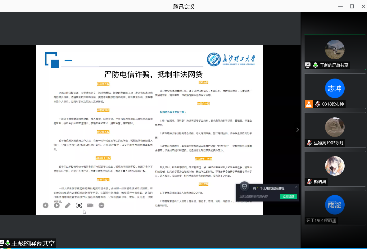Advance to next slide with play arrow
The width and height of the screenshot is (367, 249).
coord(57,205)
